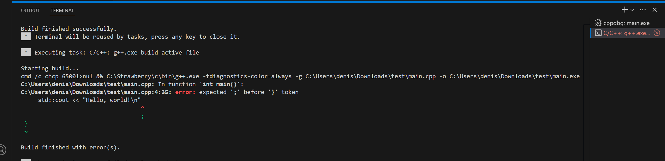The width and height of the screenshot is (665, 161).
Task: Click main.cpp path after the -g flag
Action: (x=370, y=76)
